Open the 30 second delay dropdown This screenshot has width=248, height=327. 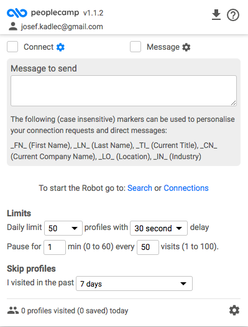158,228
